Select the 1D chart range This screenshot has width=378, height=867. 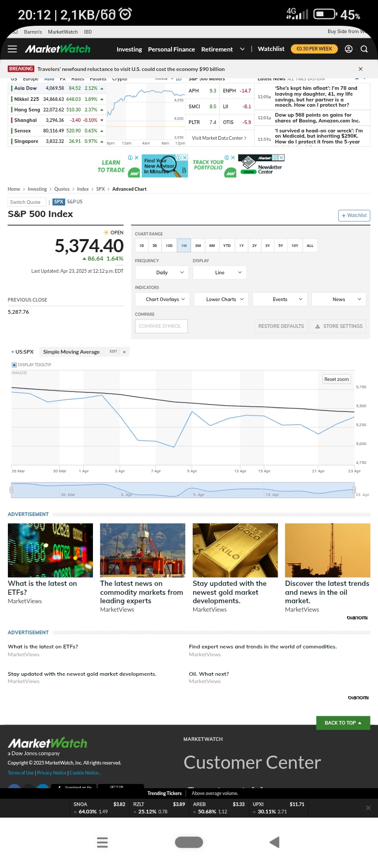tap(142, 245)
